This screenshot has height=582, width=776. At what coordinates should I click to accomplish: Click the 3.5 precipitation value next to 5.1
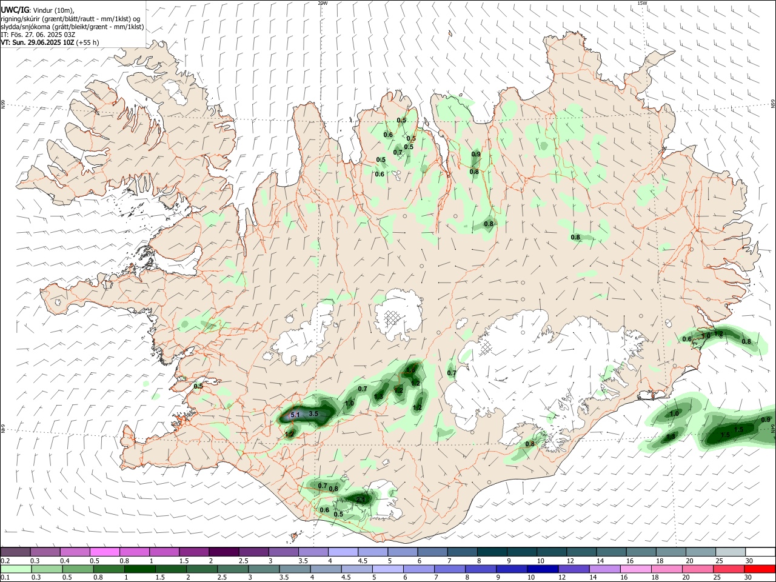[313, 413]
